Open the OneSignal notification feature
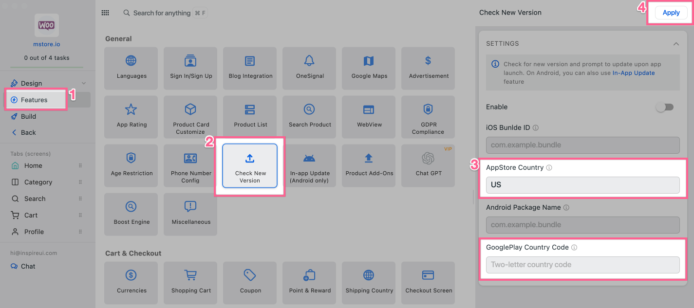Screen dimensions: 694x308 310,68
